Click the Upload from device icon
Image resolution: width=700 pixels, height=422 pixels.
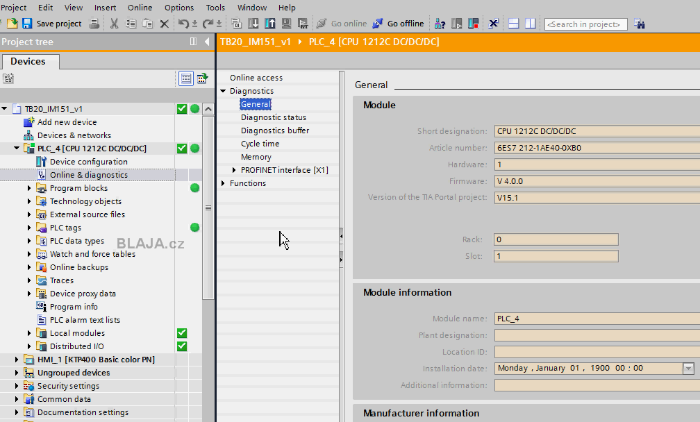(269, 23)
